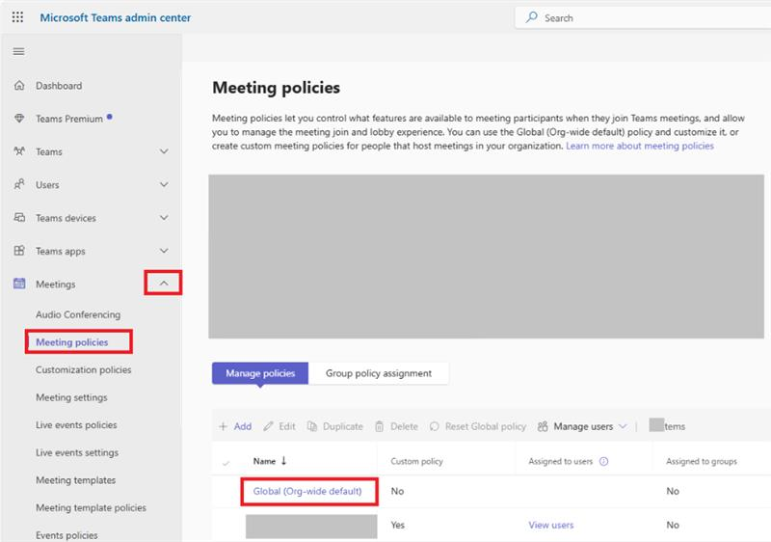Viewport: 771px width, 542px height.
Task: Open Teams Premium label in navigation
Action: tap(69, 119)
